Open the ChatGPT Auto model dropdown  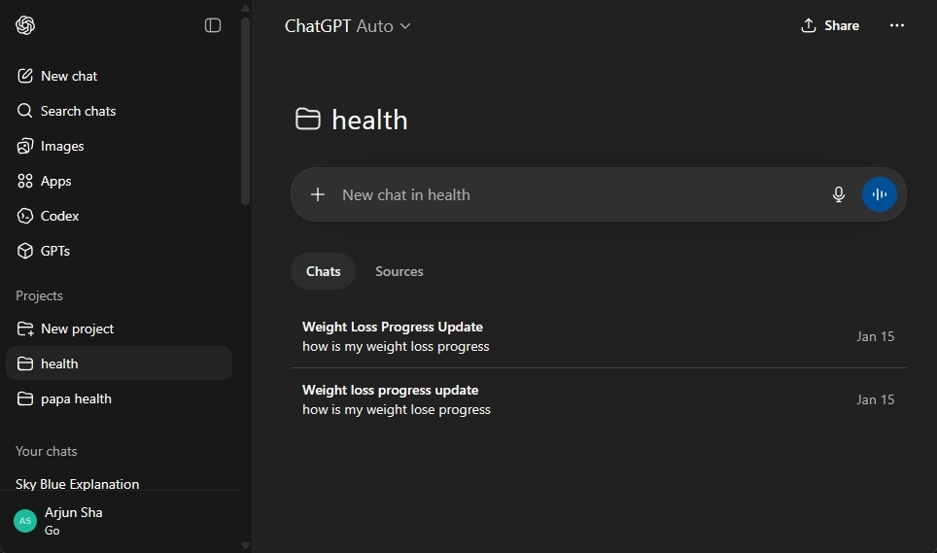(x=348, y=26)
